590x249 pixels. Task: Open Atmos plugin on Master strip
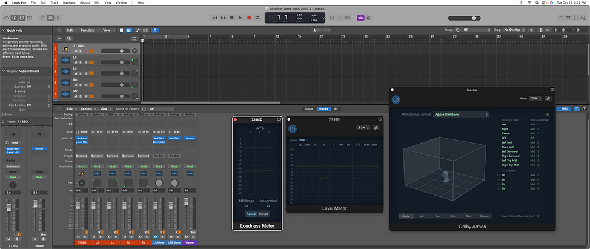tap(190, 138)
